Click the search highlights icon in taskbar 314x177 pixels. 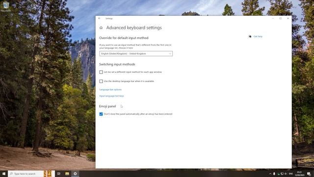[x=48, y=174]
